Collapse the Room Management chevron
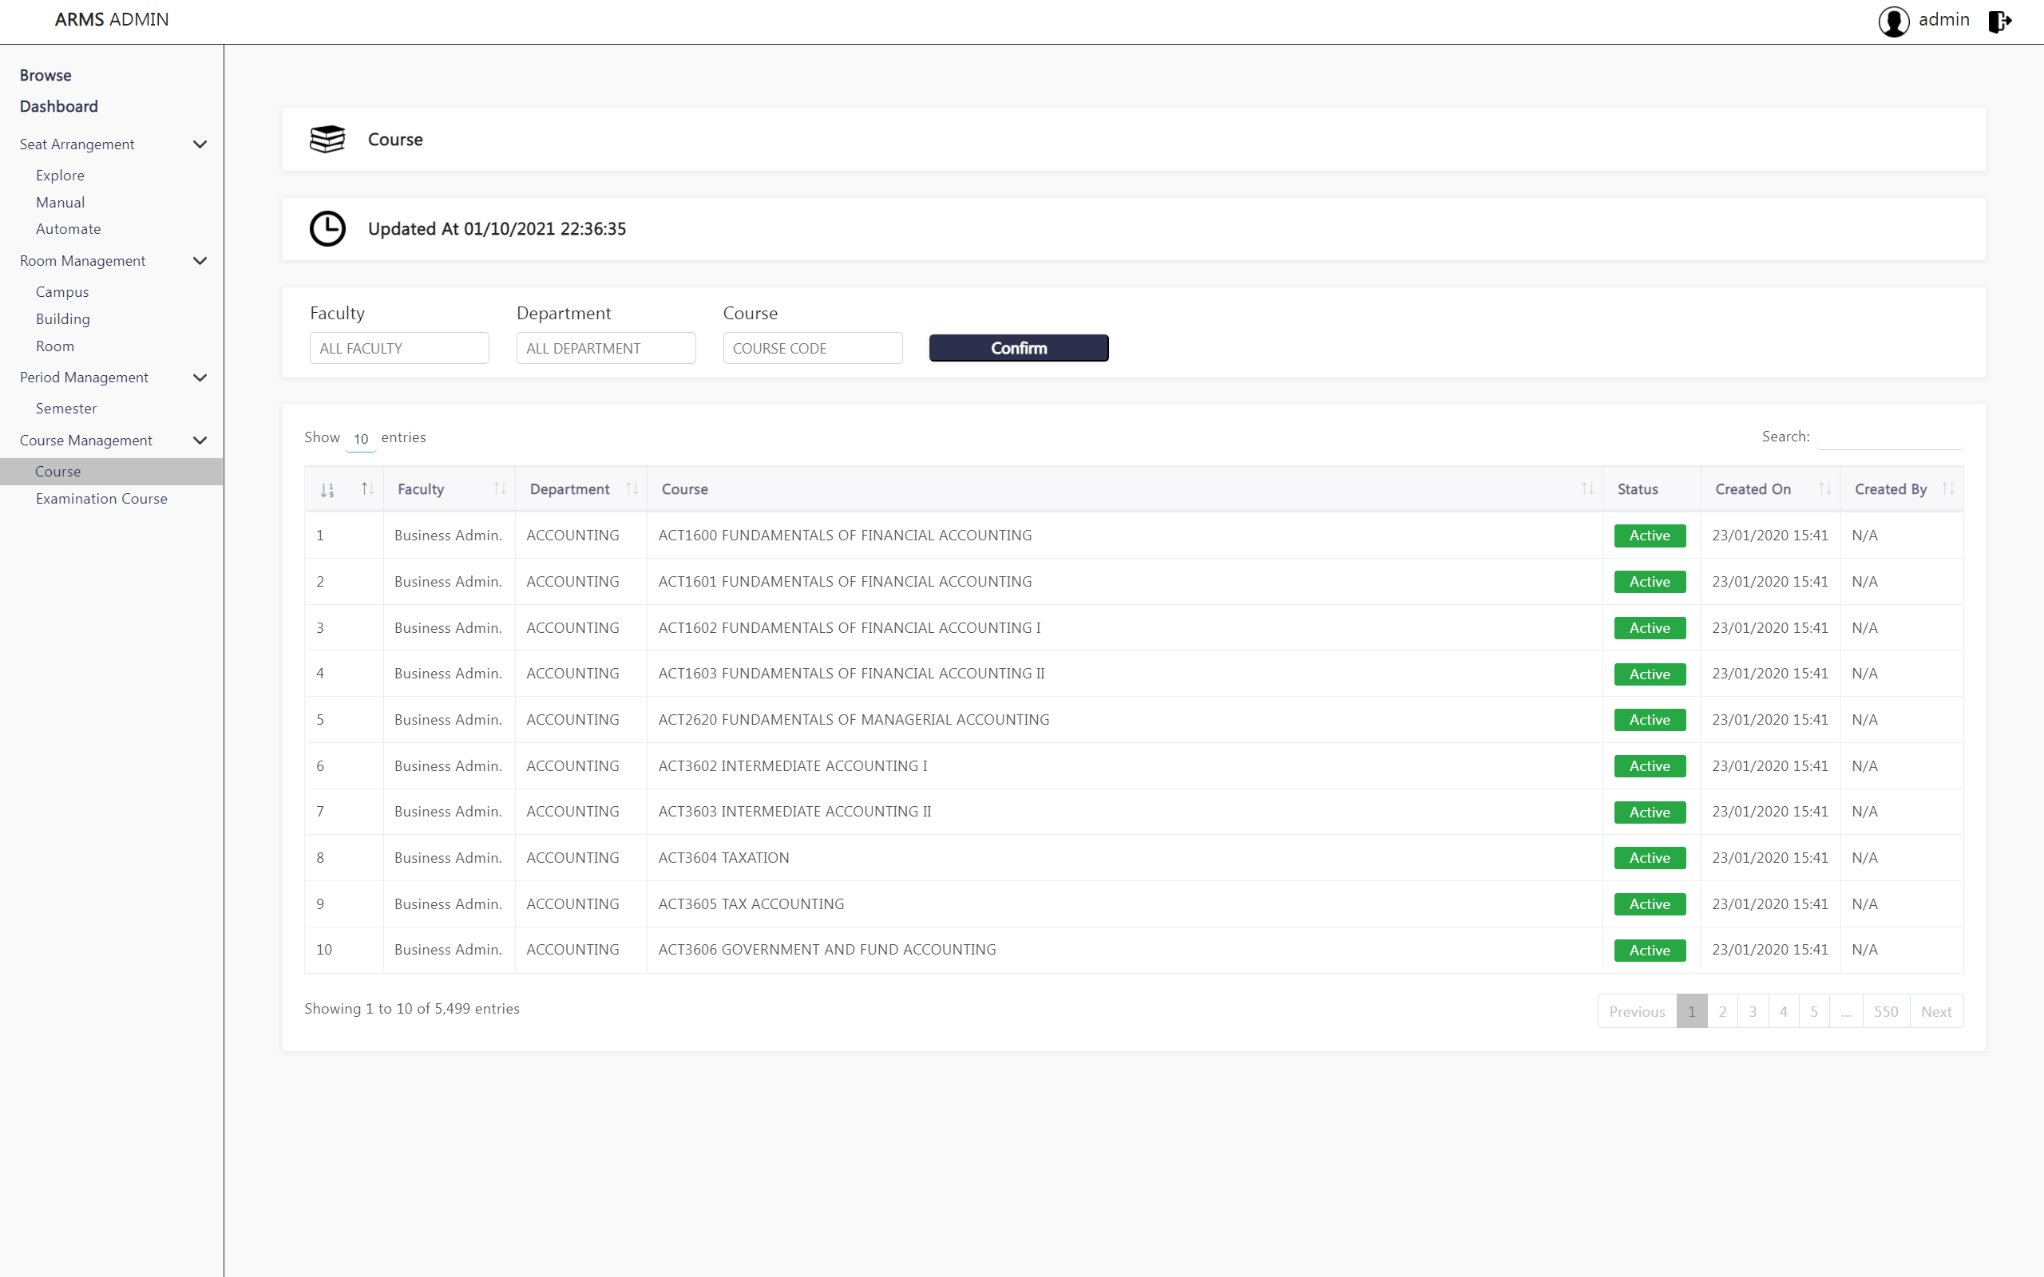 click(200, 261)
